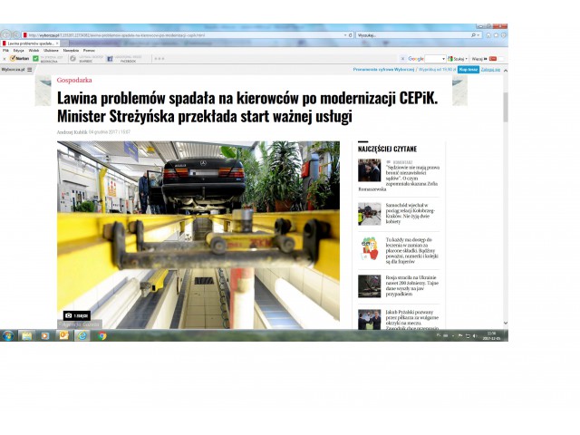
Task: Open the Plik menu
Action: [5, 50]
